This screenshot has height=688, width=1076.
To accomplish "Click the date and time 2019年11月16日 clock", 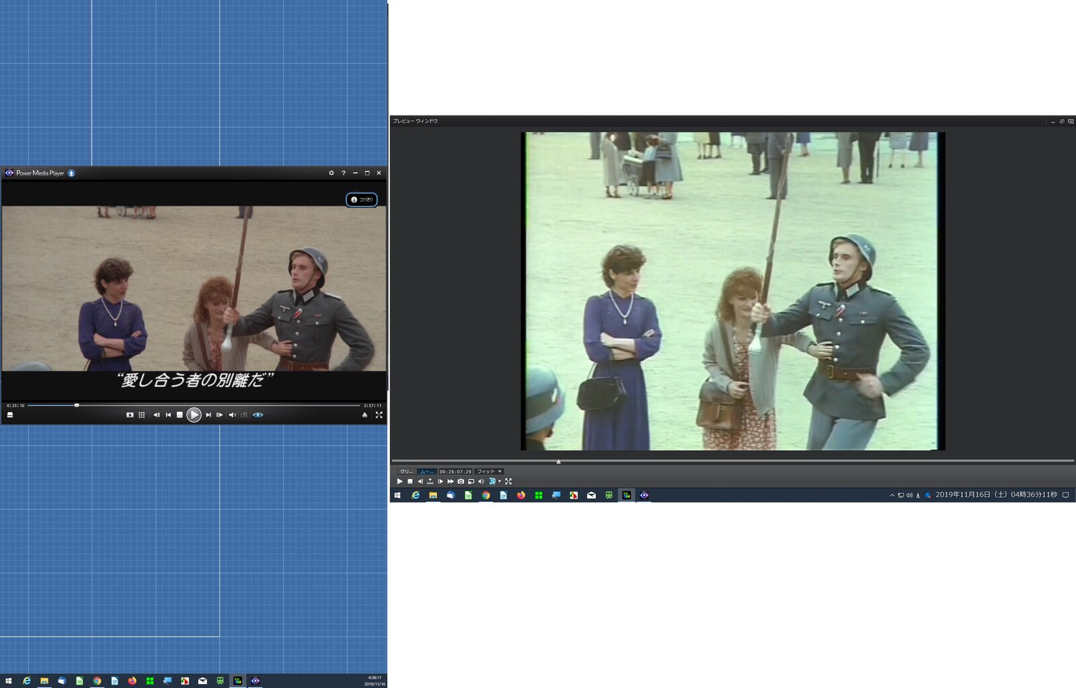I will pos(996,494).
